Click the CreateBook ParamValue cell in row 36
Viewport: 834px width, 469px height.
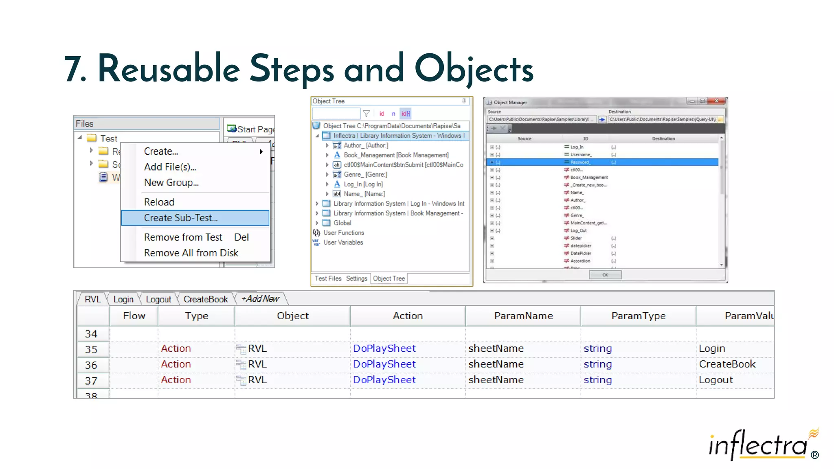735,364
